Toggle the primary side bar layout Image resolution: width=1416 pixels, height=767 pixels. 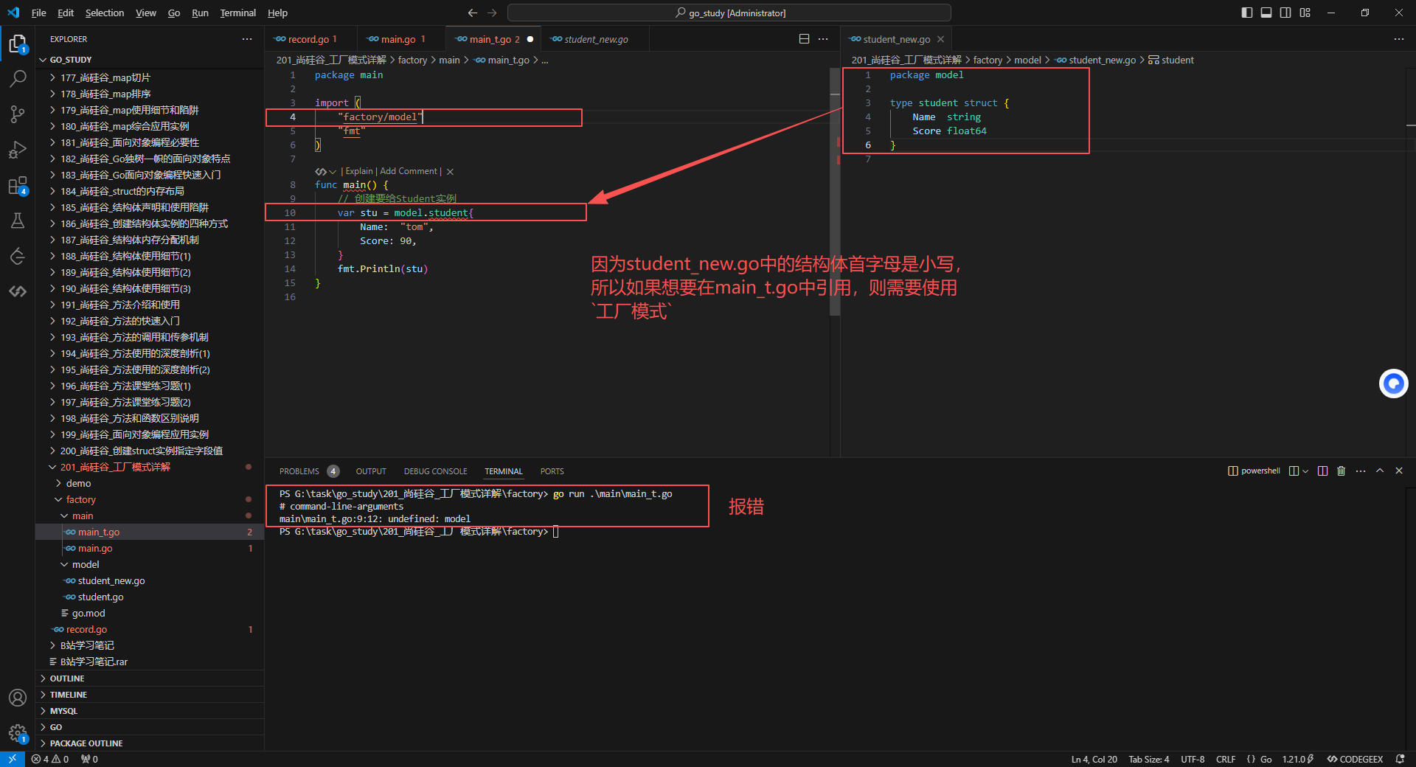click(x=1247, y=13)
